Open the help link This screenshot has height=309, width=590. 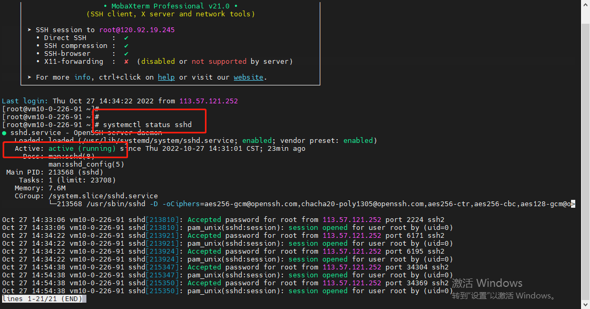[x=166, y=77]
